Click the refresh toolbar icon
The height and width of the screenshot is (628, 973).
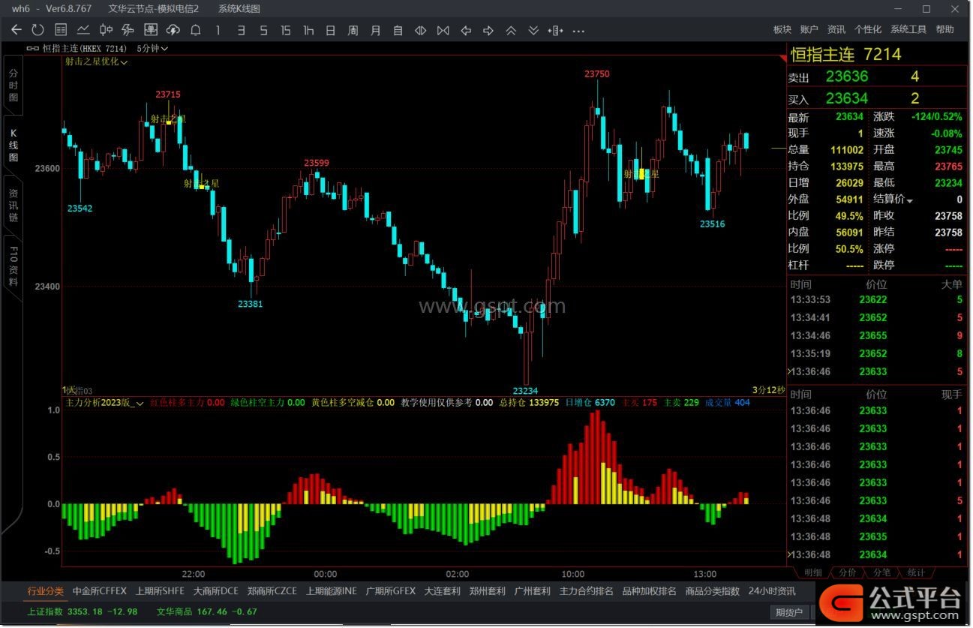click(38, 30)
